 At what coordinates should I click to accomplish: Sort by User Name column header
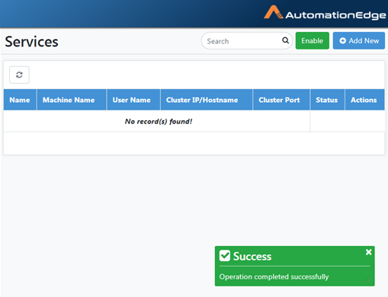coord(133,100)
